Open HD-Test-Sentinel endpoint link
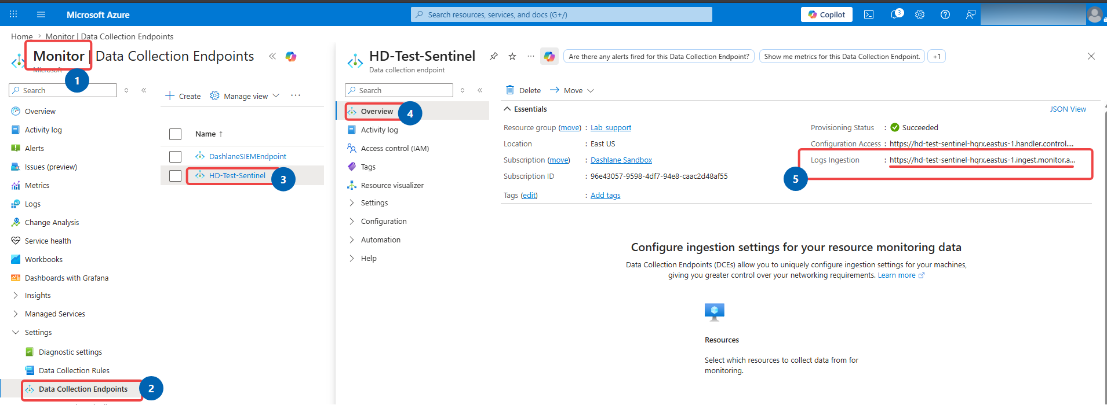 coord(237,175)
